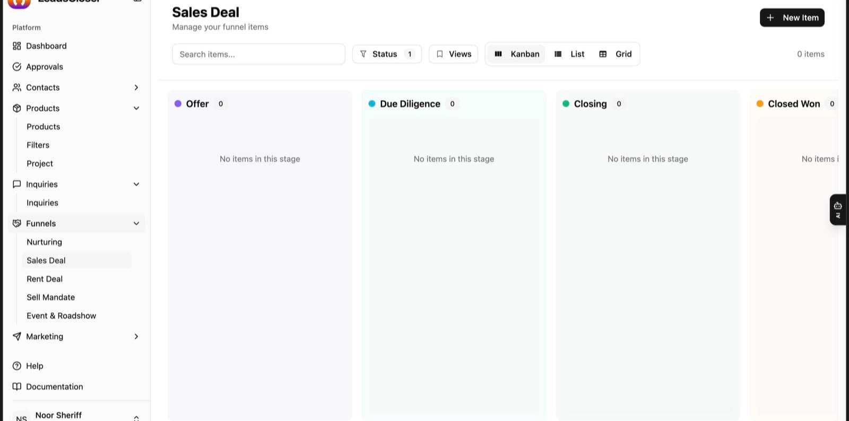Click the Products box icon
Viewport: 849px width, 421px height.
17,108
